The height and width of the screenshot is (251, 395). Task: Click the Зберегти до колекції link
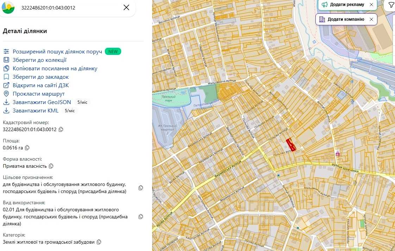pyautogui.click(x=39, y=60)
